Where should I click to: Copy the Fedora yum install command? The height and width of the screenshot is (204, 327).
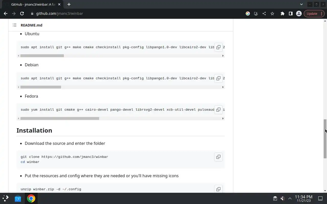tap(218, 110)
